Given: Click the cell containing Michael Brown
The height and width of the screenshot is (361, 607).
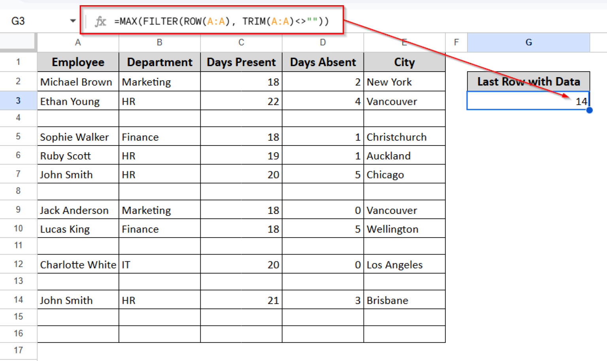Looking at the screenshot, I should point(78,82).
